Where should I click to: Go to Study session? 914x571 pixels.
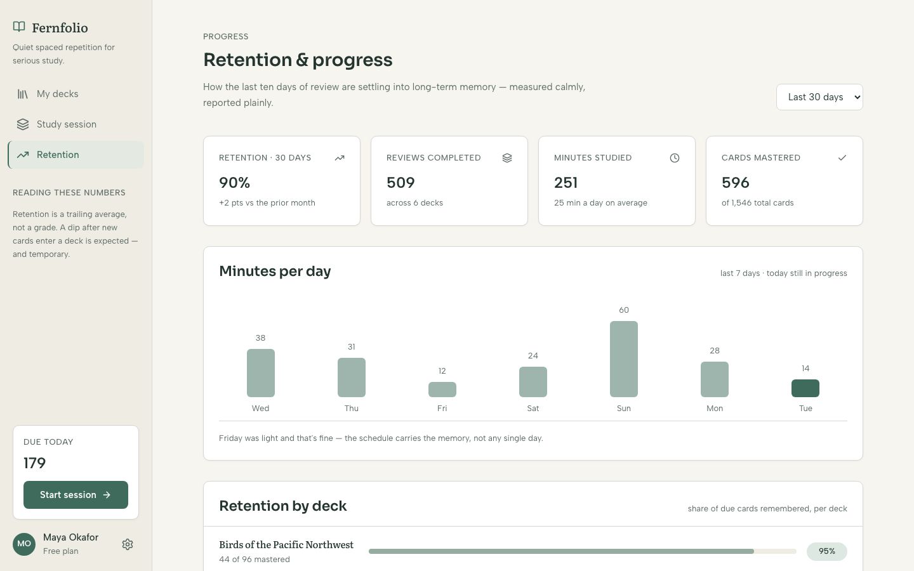(76, 124)
